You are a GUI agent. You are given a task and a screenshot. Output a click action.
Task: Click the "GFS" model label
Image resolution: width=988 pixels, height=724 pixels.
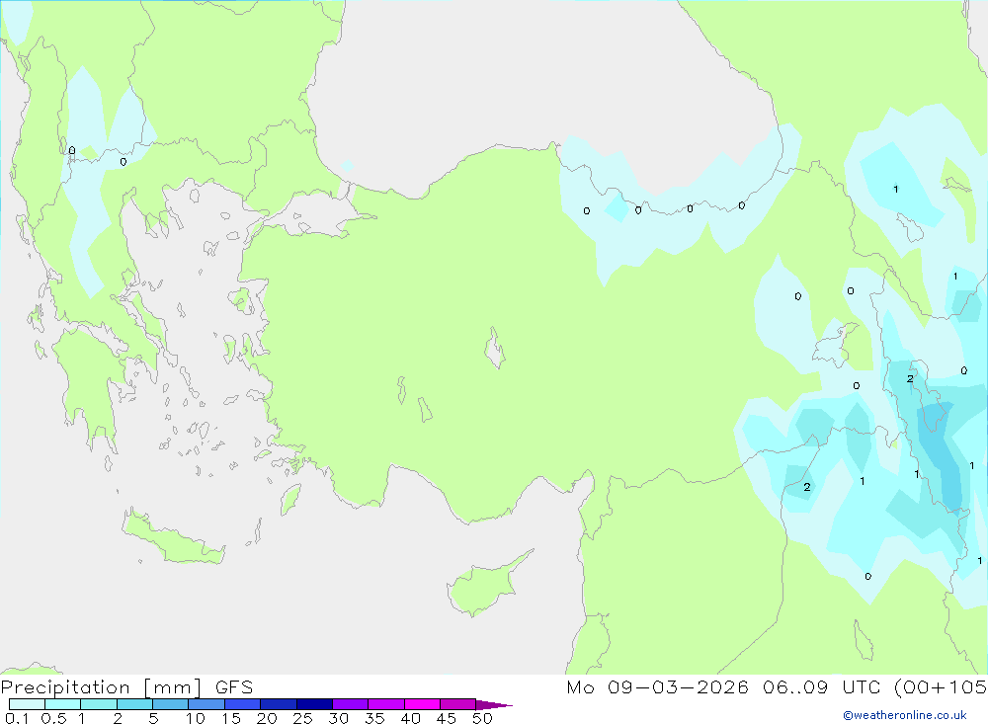tap(234, 687)
